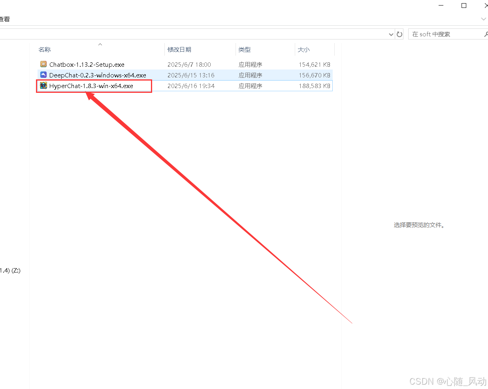Click the DeepChat-0.2.3-windows-x64.exe file icon
This screenshot has height=389, width=488.
(43, 75)
